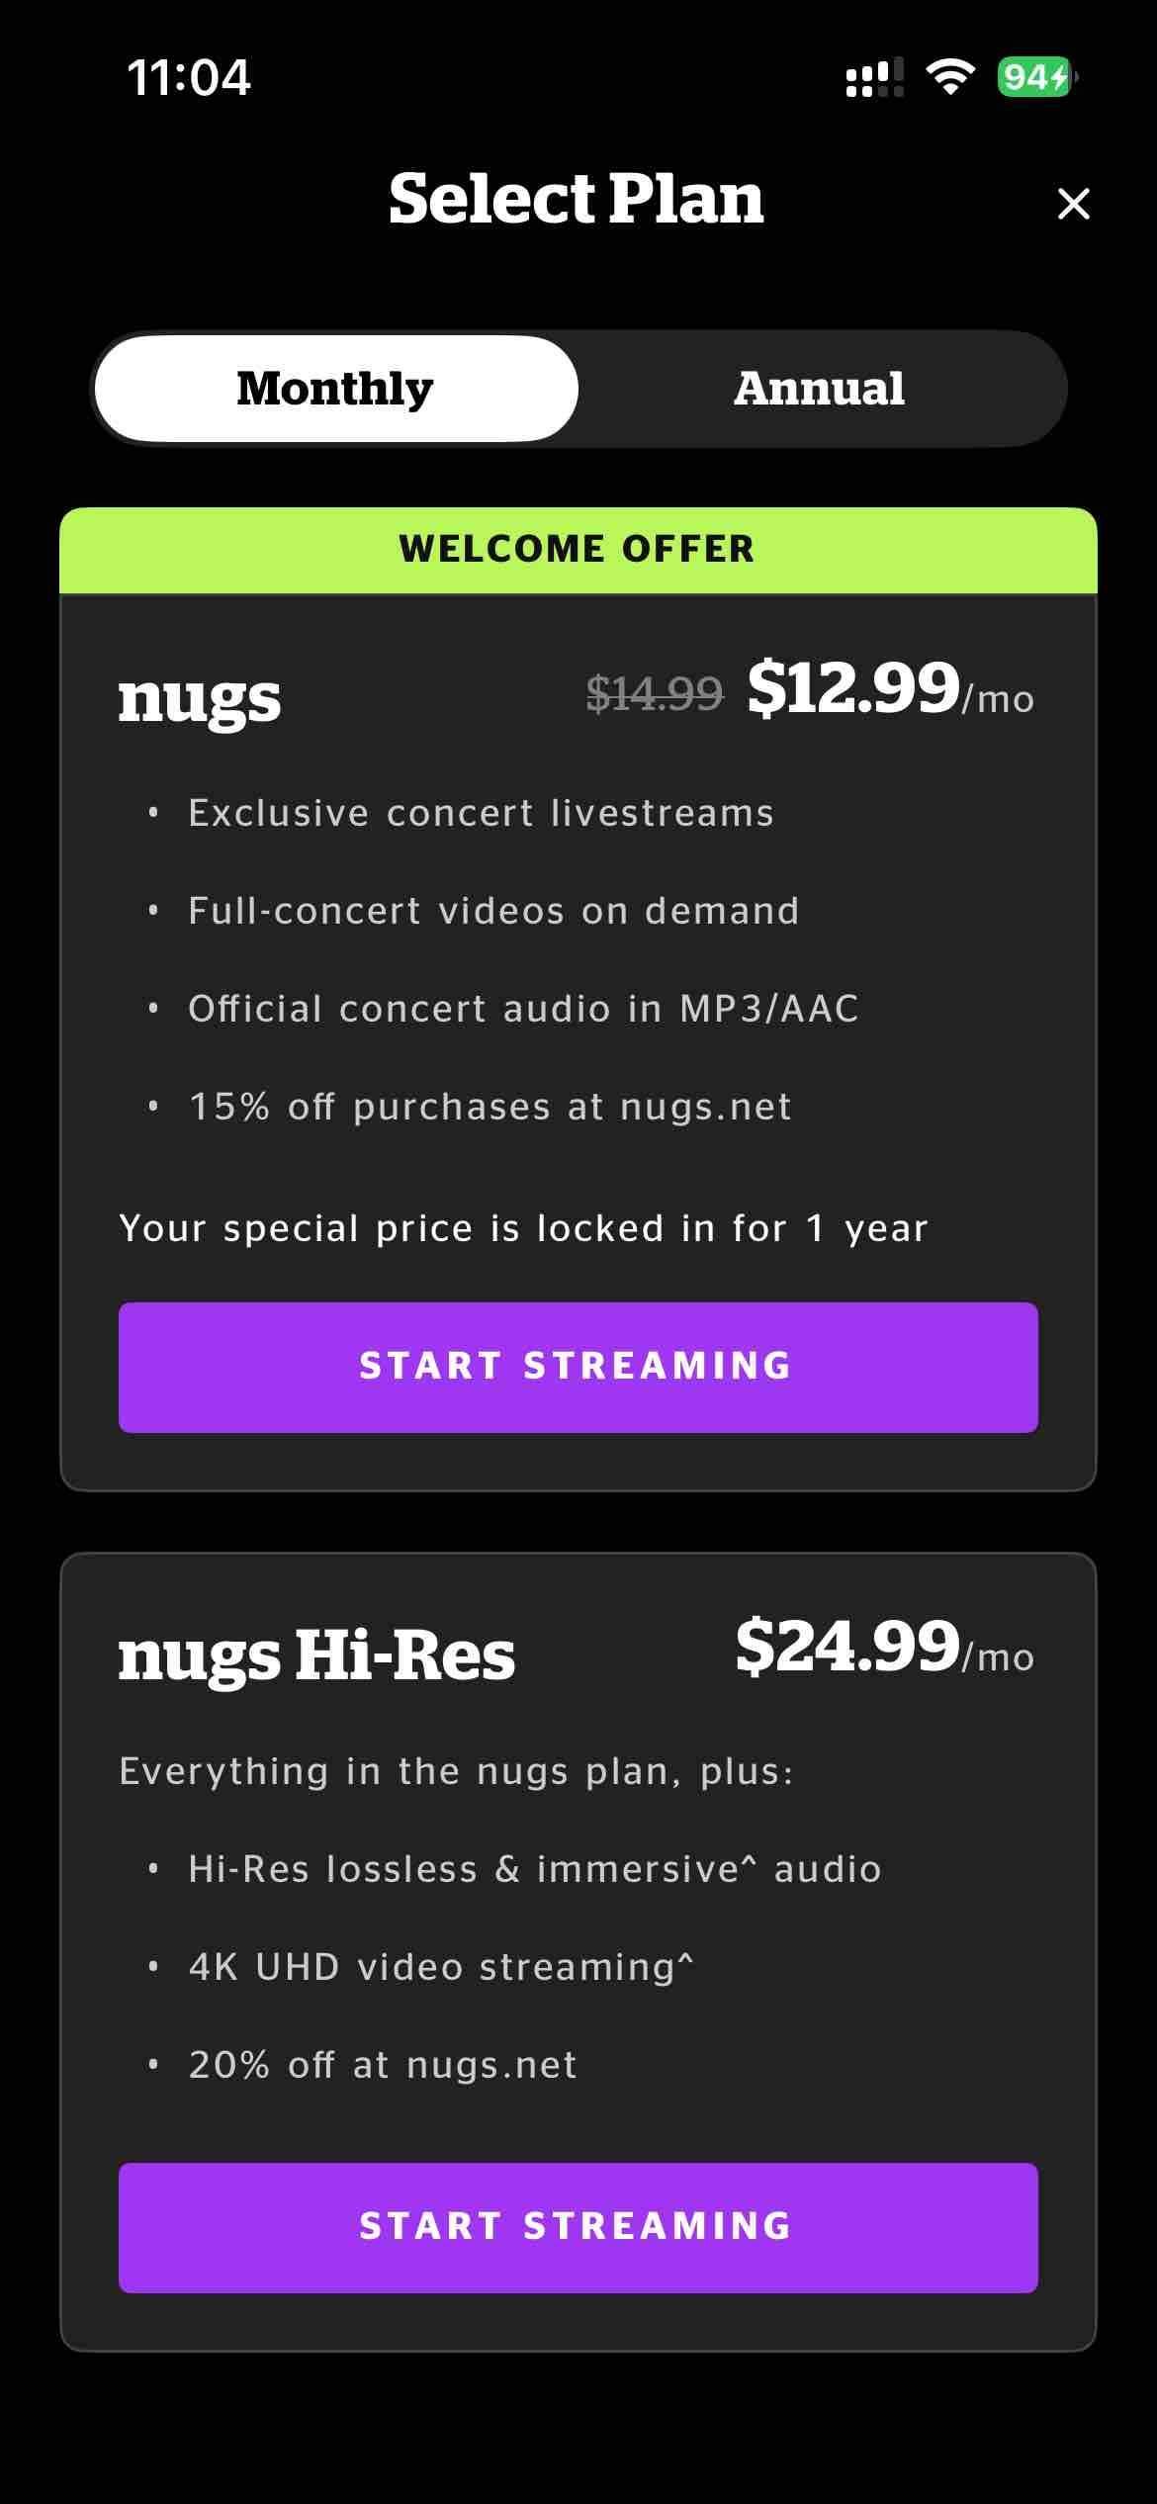The width and height of the screenshot is (1157, 2504).
Task: Tap the Hi-Res lossless audio bullet
Action: tap(534, 1868)
